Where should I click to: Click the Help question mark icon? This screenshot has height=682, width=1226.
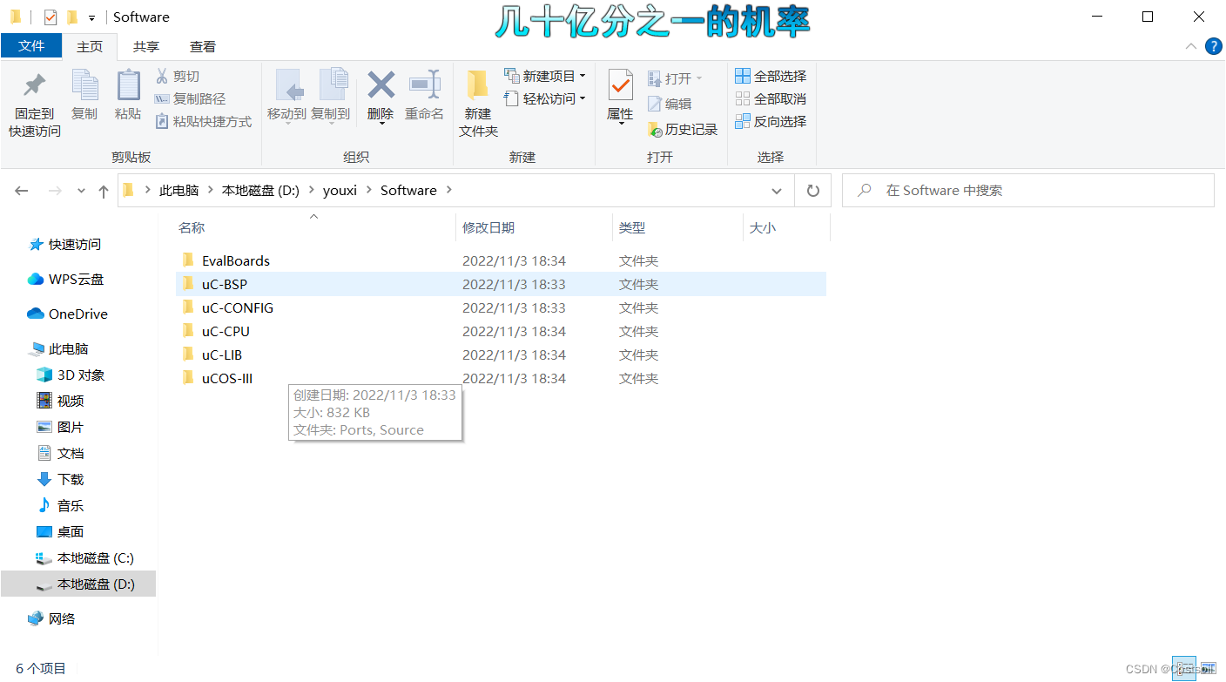(x=1213, y=47)
